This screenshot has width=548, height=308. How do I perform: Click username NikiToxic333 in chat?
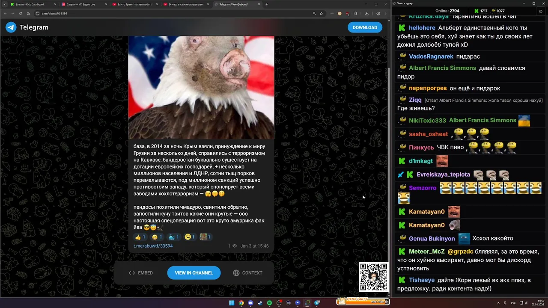coord(427,121)
